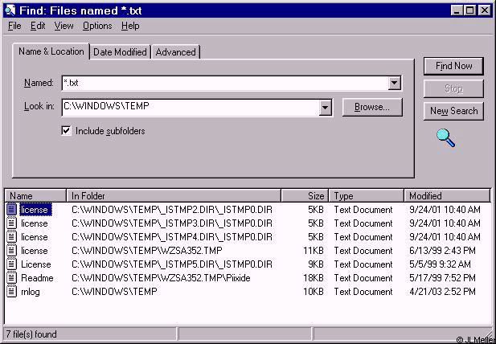The image size is (496, 344).
Task: Select the License file in _ISTMP5.DIR
Action: pos(35,264)
